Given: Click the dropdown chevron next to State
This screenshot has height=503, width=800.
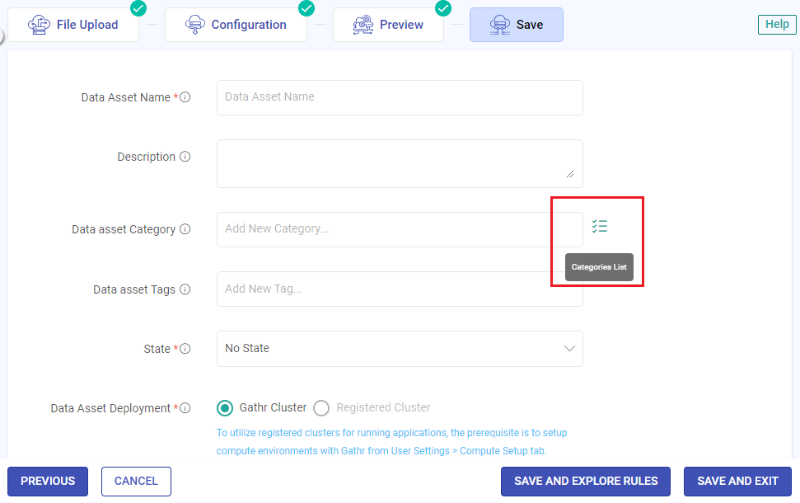Looking at the screenshot, I should click(x=569, y=348).
